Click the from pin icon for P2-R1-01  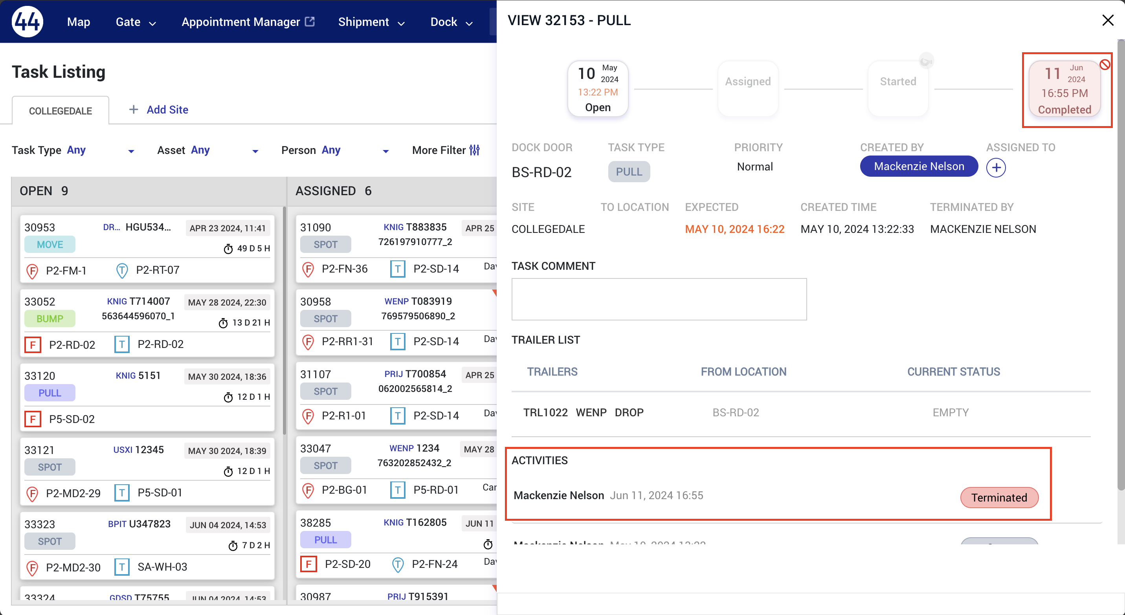point(308,416)
